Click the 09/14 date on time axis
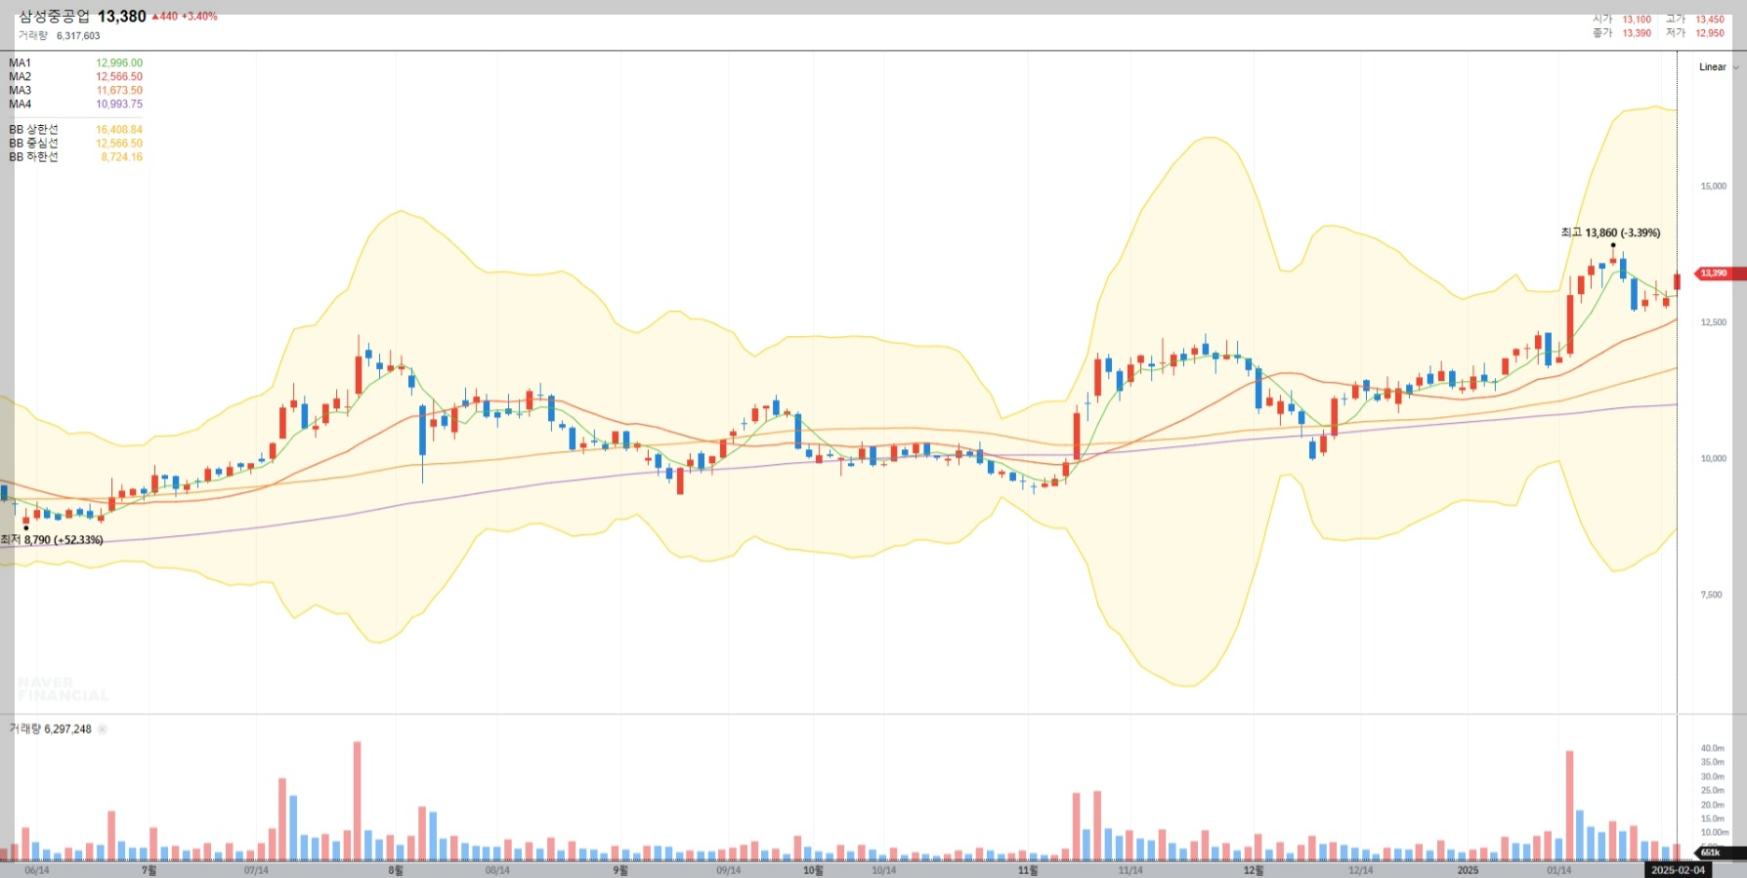Image resolution: width=1747 pixels, height=878 pixels. pyautogui.click(x=728, y=870)
